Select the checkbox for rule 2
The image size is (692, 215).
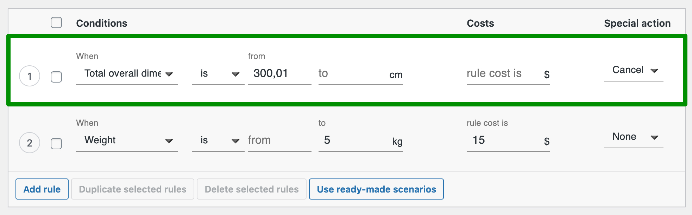click(x=56, y=144)
